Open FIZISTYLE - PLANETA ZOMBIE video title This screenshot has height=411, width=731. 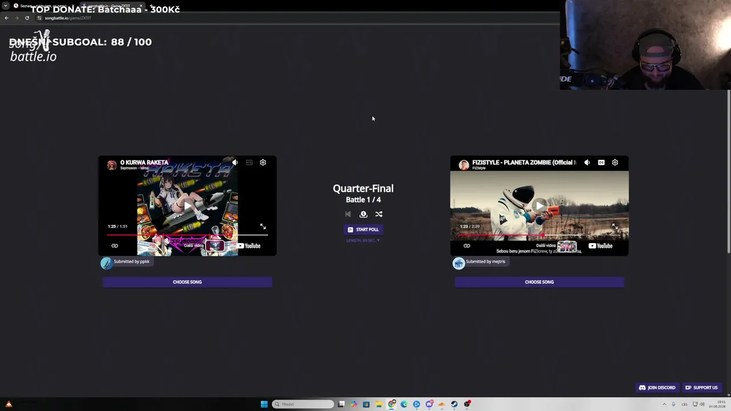tap(524, 163)
